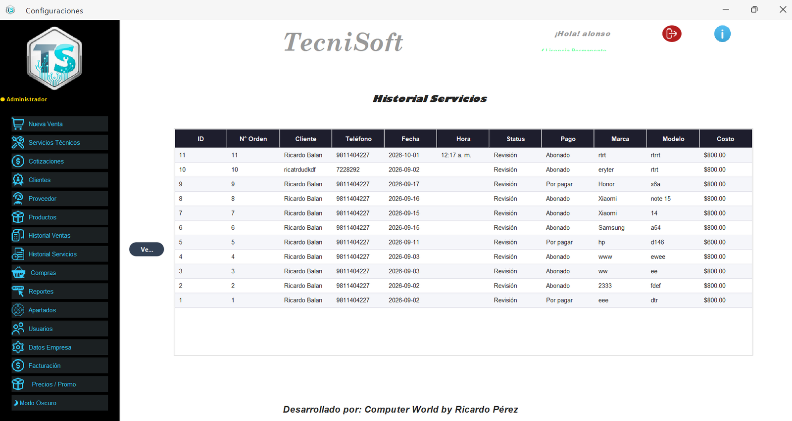The image size is (792, 421).
Task: Open the Usuarios menu button
Action: (60, 329)
